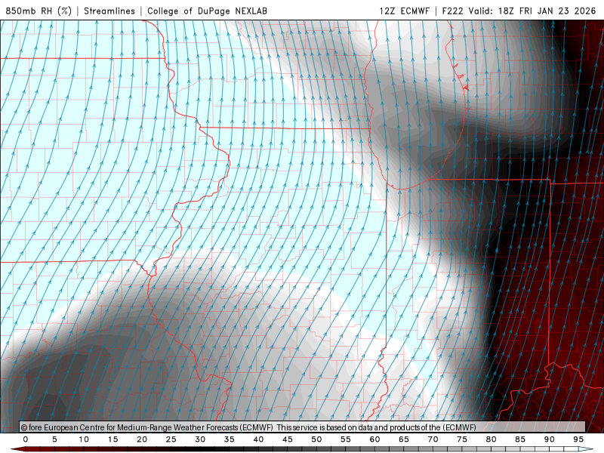Click the "20" label on the color bar

(x=142, y=439)
